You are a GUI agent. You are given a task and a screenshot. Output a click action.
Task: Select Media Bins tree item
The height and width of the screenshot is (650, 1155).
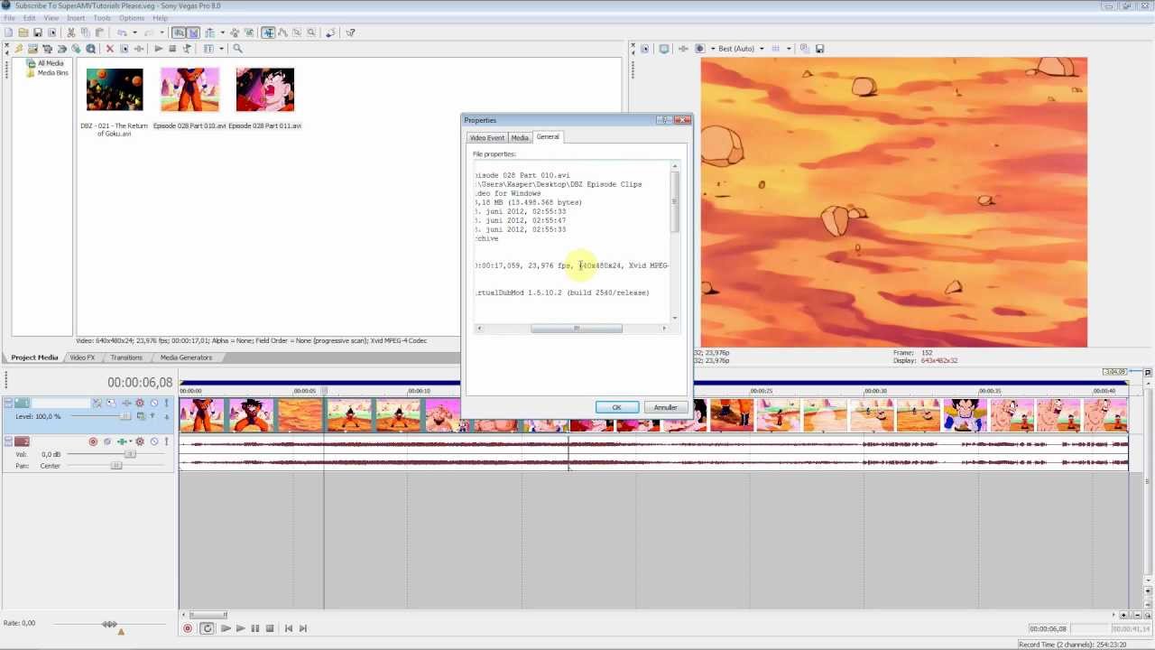pos(52,72)
